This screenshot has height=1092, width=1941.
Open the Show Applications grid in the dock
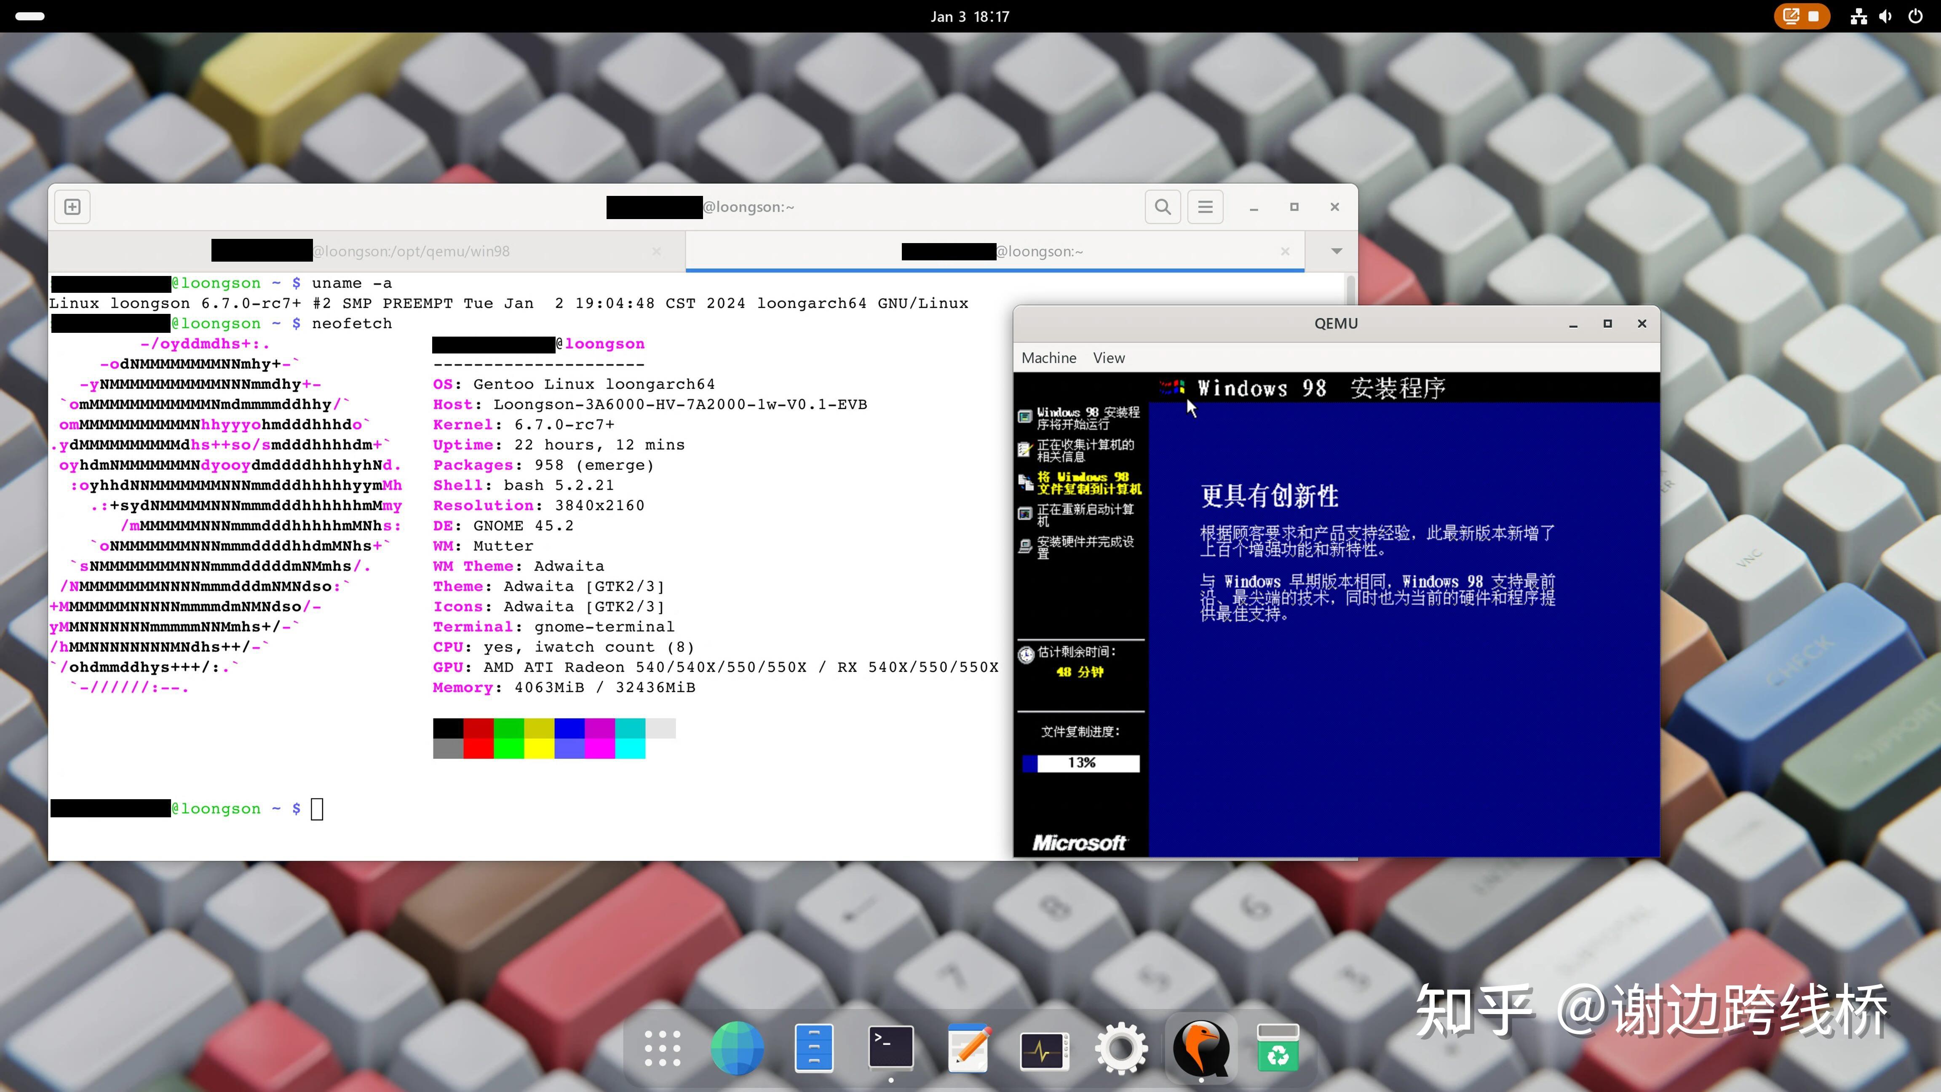[662, 1047]
